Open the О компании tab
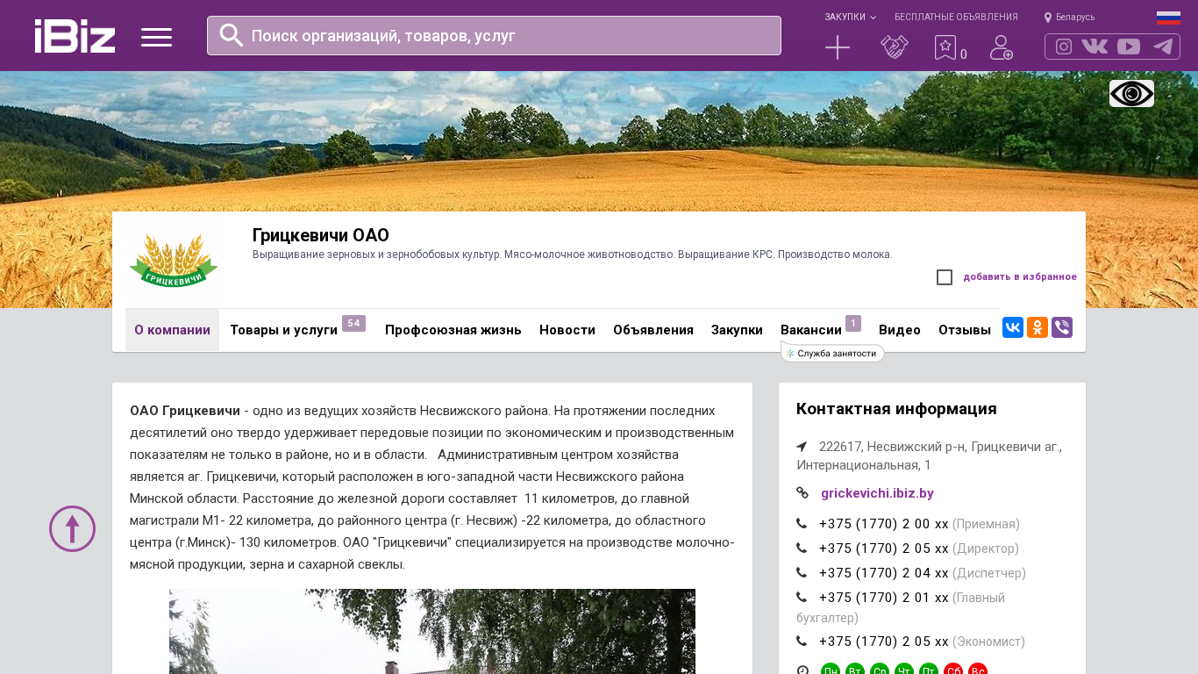 point(172,330)
